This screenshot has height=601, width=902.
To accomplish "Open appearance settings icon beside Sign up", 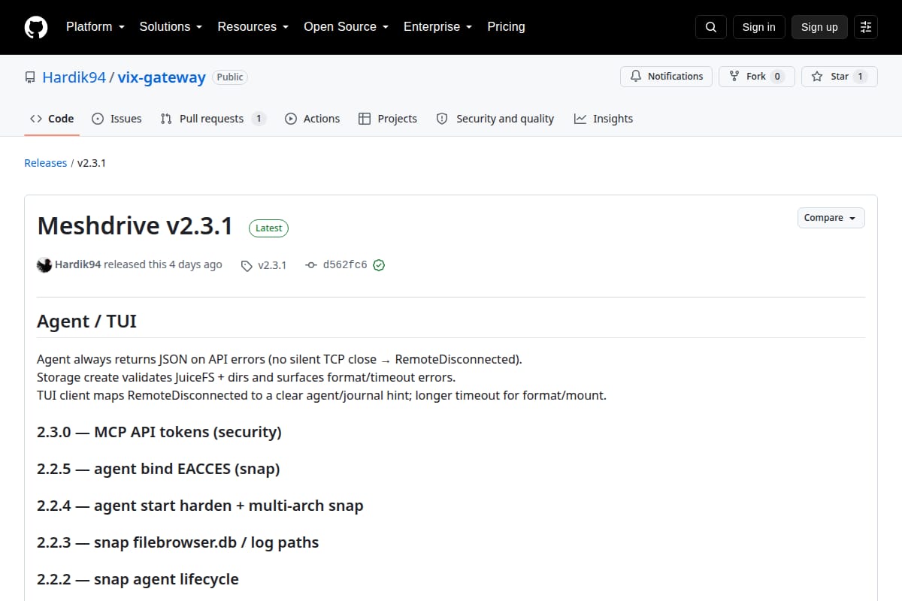I will [866, 27].
